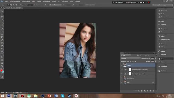Select the Healing Brush tool
Image resolution: width=174 pixels, height=98 pixels.
pos(2,29)
